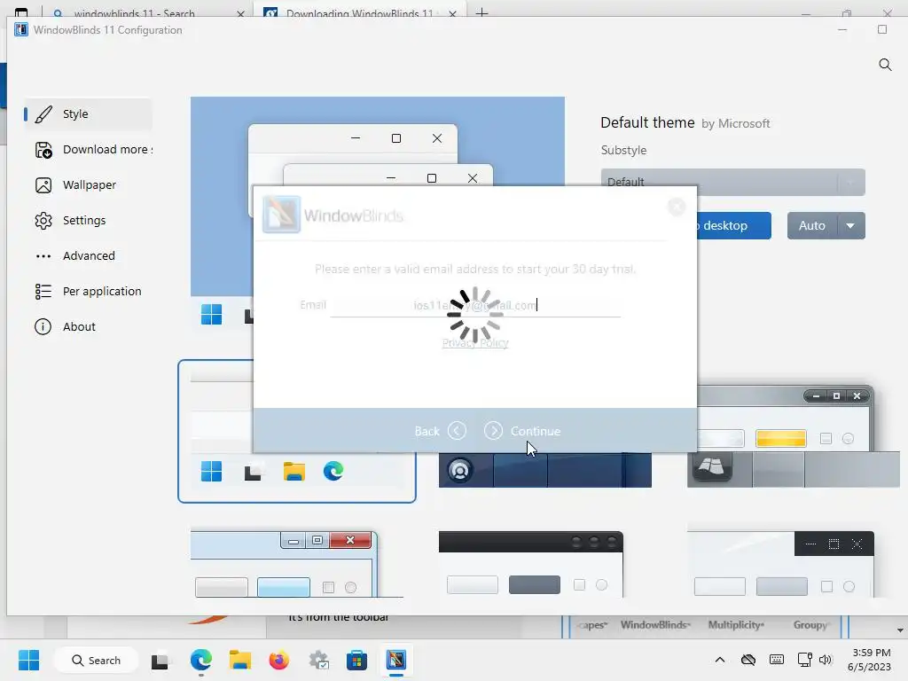Open volume tray icon

(826, 660)
